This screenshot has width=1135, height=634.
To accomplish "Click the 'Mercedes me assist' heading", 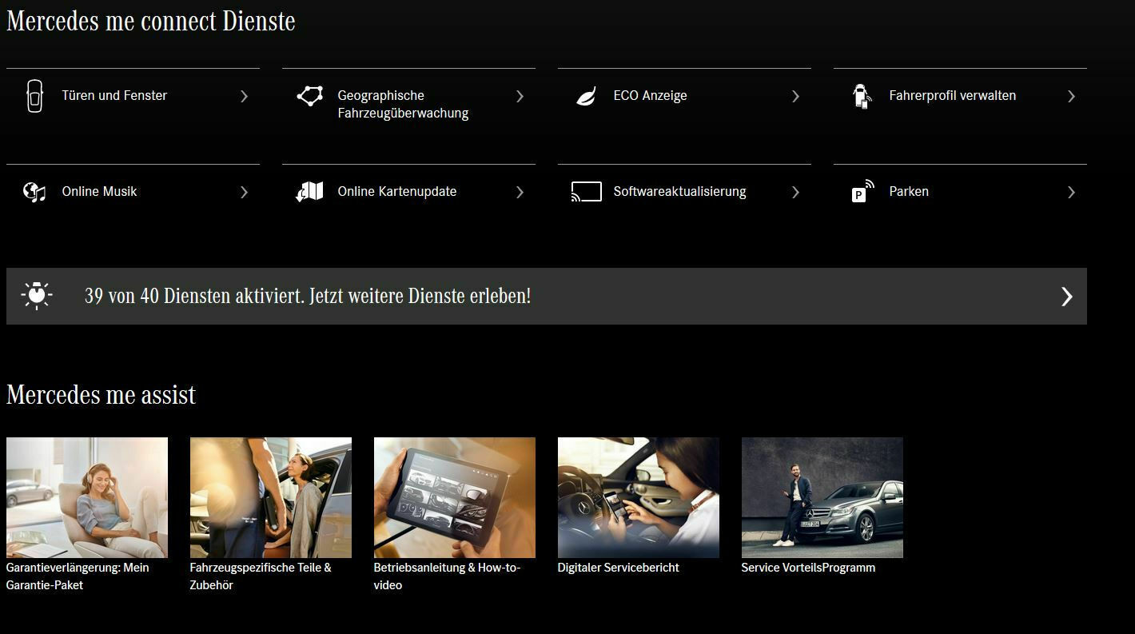I will 101,394.
